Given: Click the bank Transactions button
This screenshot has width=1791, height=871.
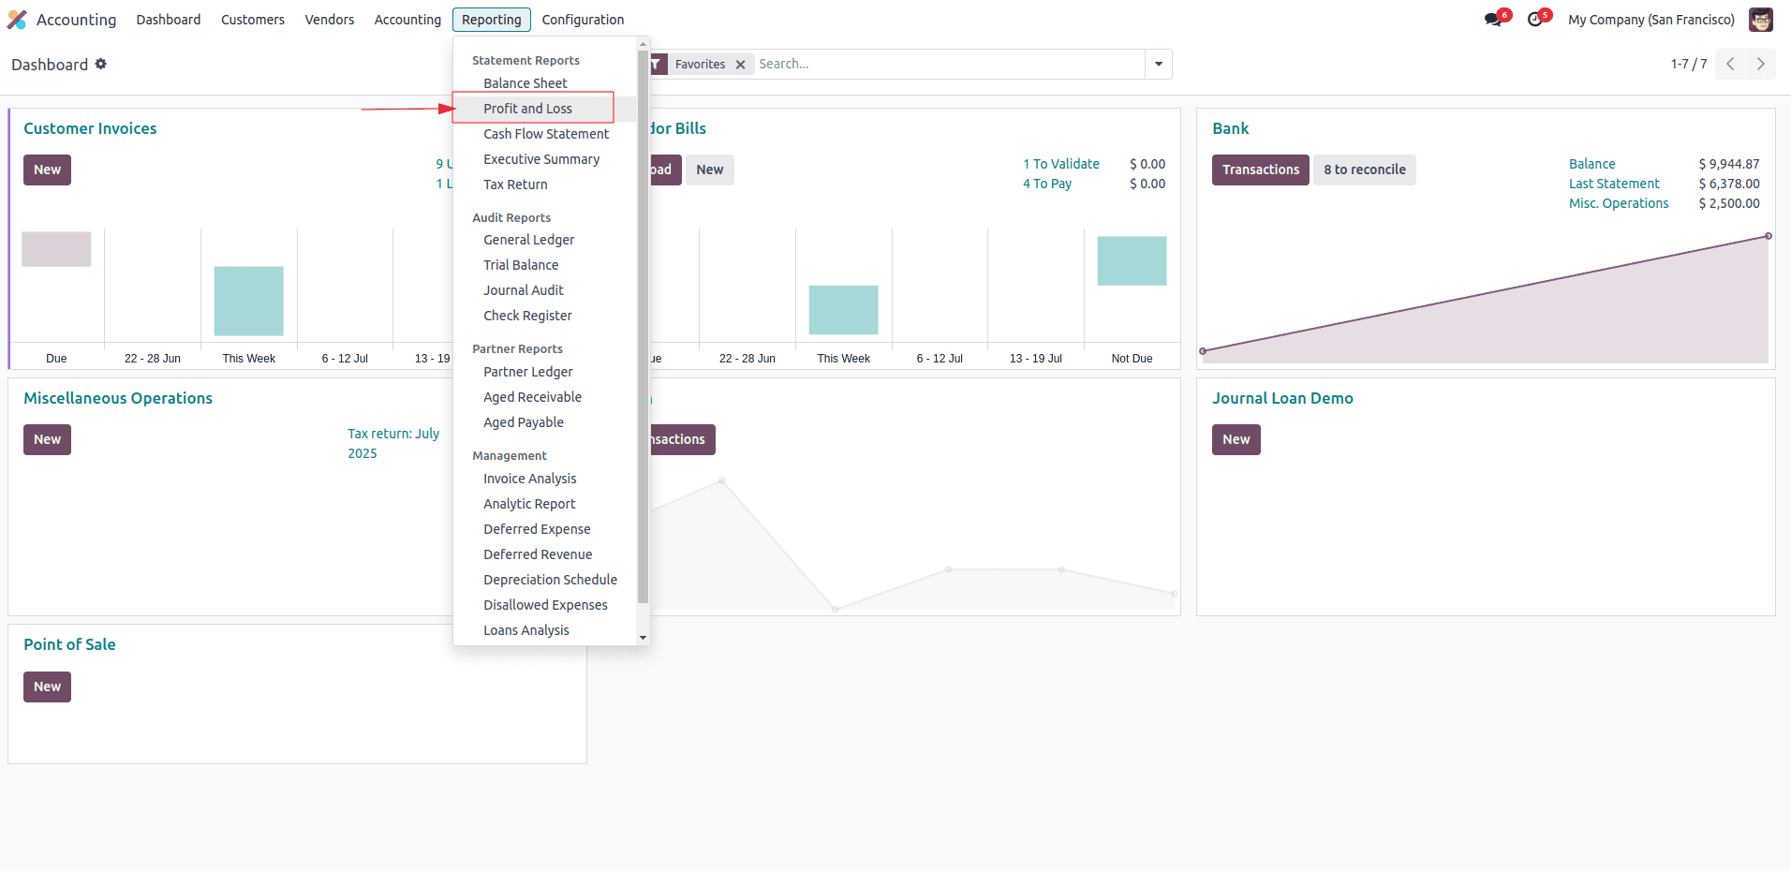Looking at the screenshot, I should 1260,170.
